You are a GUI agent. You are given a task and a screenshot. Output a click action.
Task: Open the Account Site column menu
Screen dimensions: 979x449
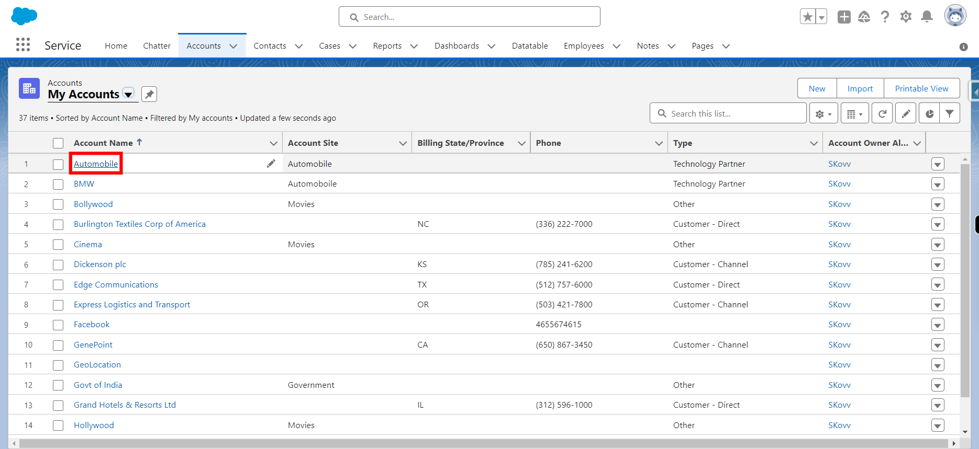403,143
